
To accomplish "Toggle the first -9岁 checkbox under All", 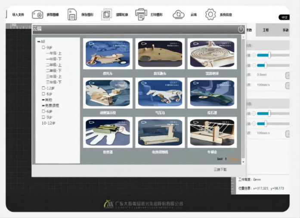I will tap(43, 47).
